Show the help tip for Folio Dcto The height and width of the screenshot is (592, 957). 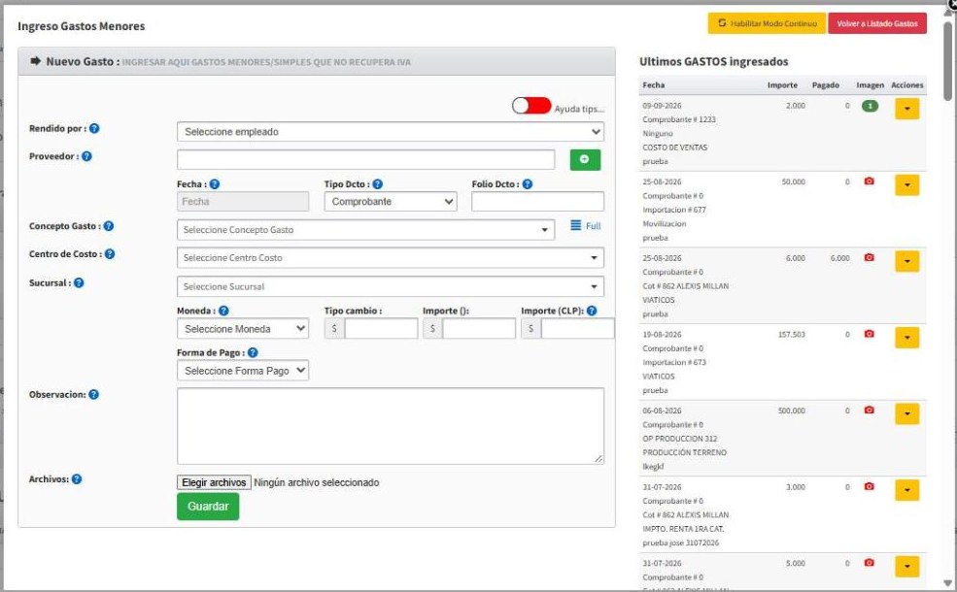pos(528,184)
